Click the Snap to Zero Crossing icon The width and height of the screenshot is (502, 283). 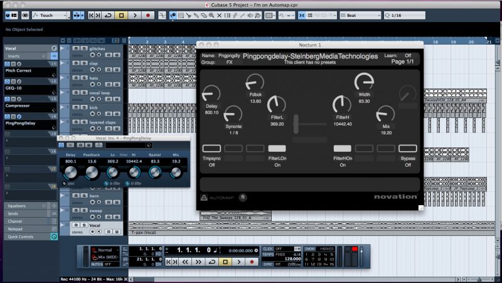[x=163, y=15]
